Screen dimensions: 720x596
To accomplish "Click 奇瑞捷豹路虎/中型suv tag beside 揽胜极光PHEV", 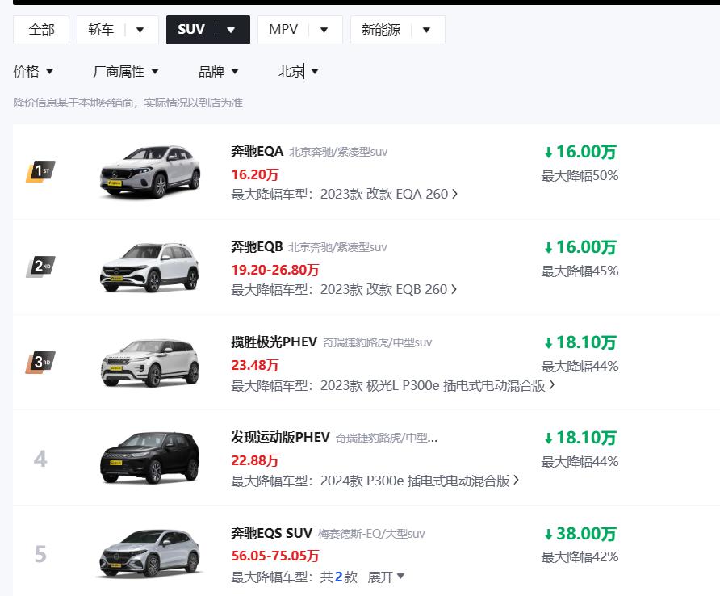I will click(378, 342).
